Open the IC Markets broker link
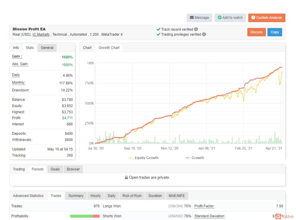Screen dimensions: 296x220 [x=41, y=35]
